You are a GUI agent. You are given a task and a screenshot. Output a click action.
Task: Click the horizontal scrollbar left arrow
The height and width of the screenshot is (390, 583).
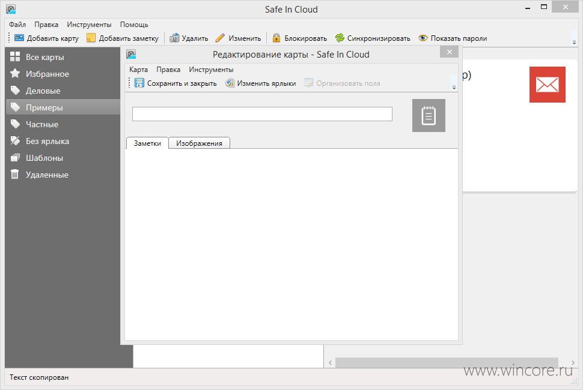330,362
